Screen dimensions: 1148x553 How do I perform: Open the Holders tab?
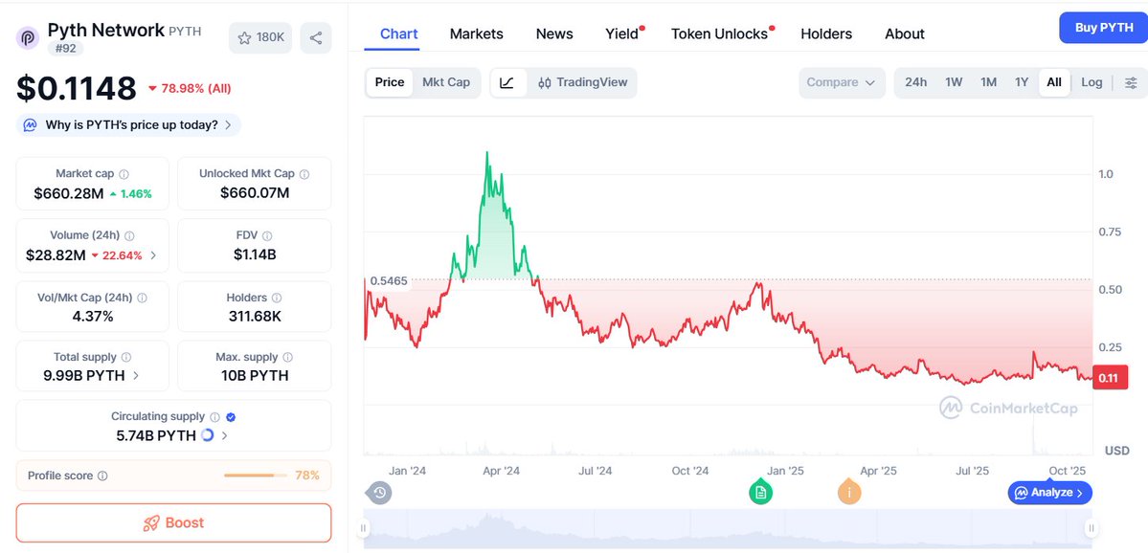click(x=826, y=33)
